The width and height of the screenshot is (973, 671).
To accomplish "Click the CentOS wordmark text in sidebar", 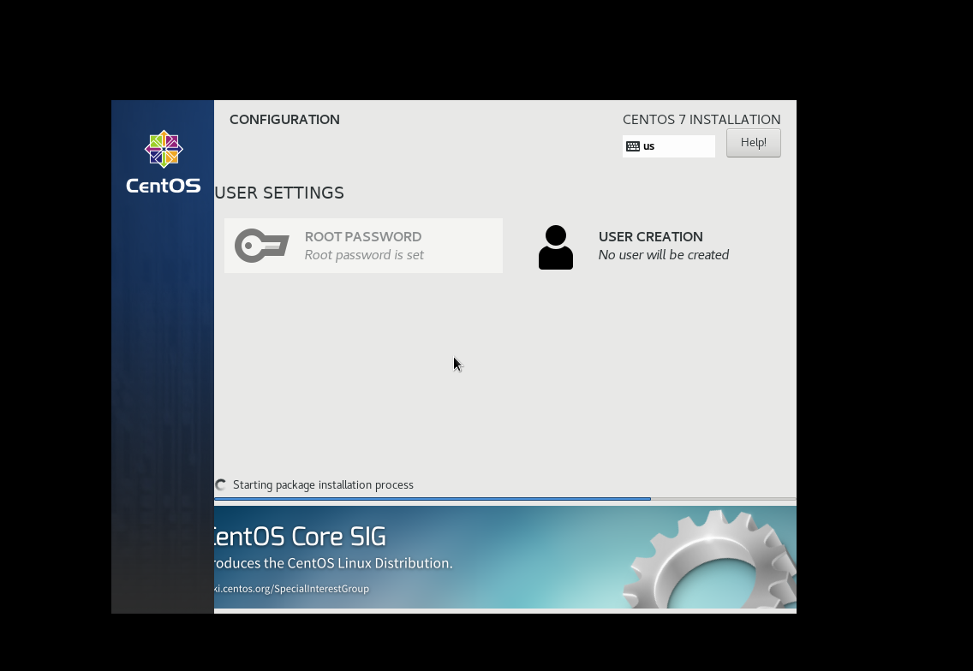I will click(x=164, y=186).
